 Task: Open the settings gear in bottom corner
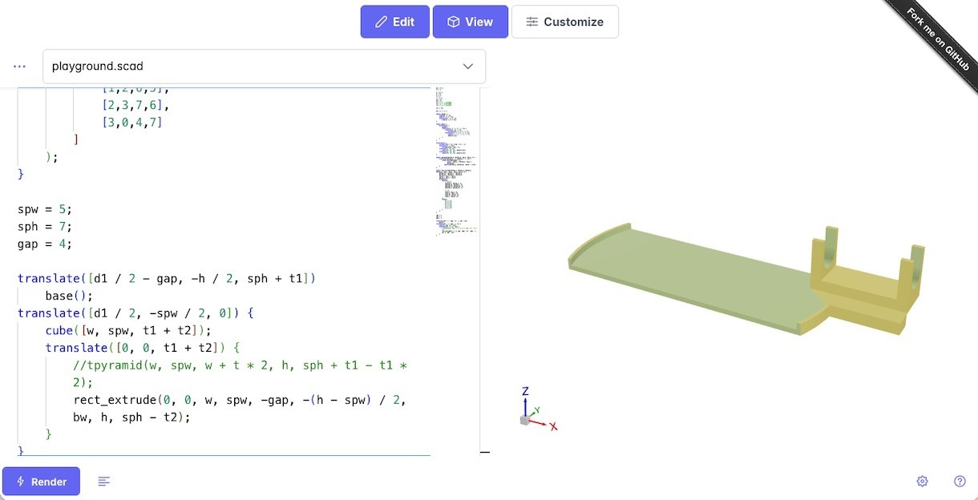[922, 482]
